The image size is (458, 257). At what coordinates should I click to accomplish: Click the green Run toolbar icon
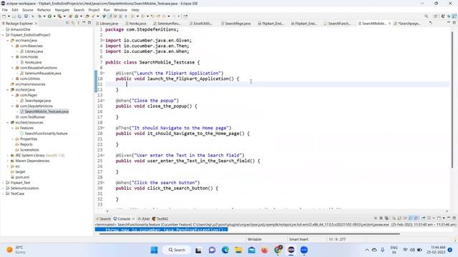point(49,16)
